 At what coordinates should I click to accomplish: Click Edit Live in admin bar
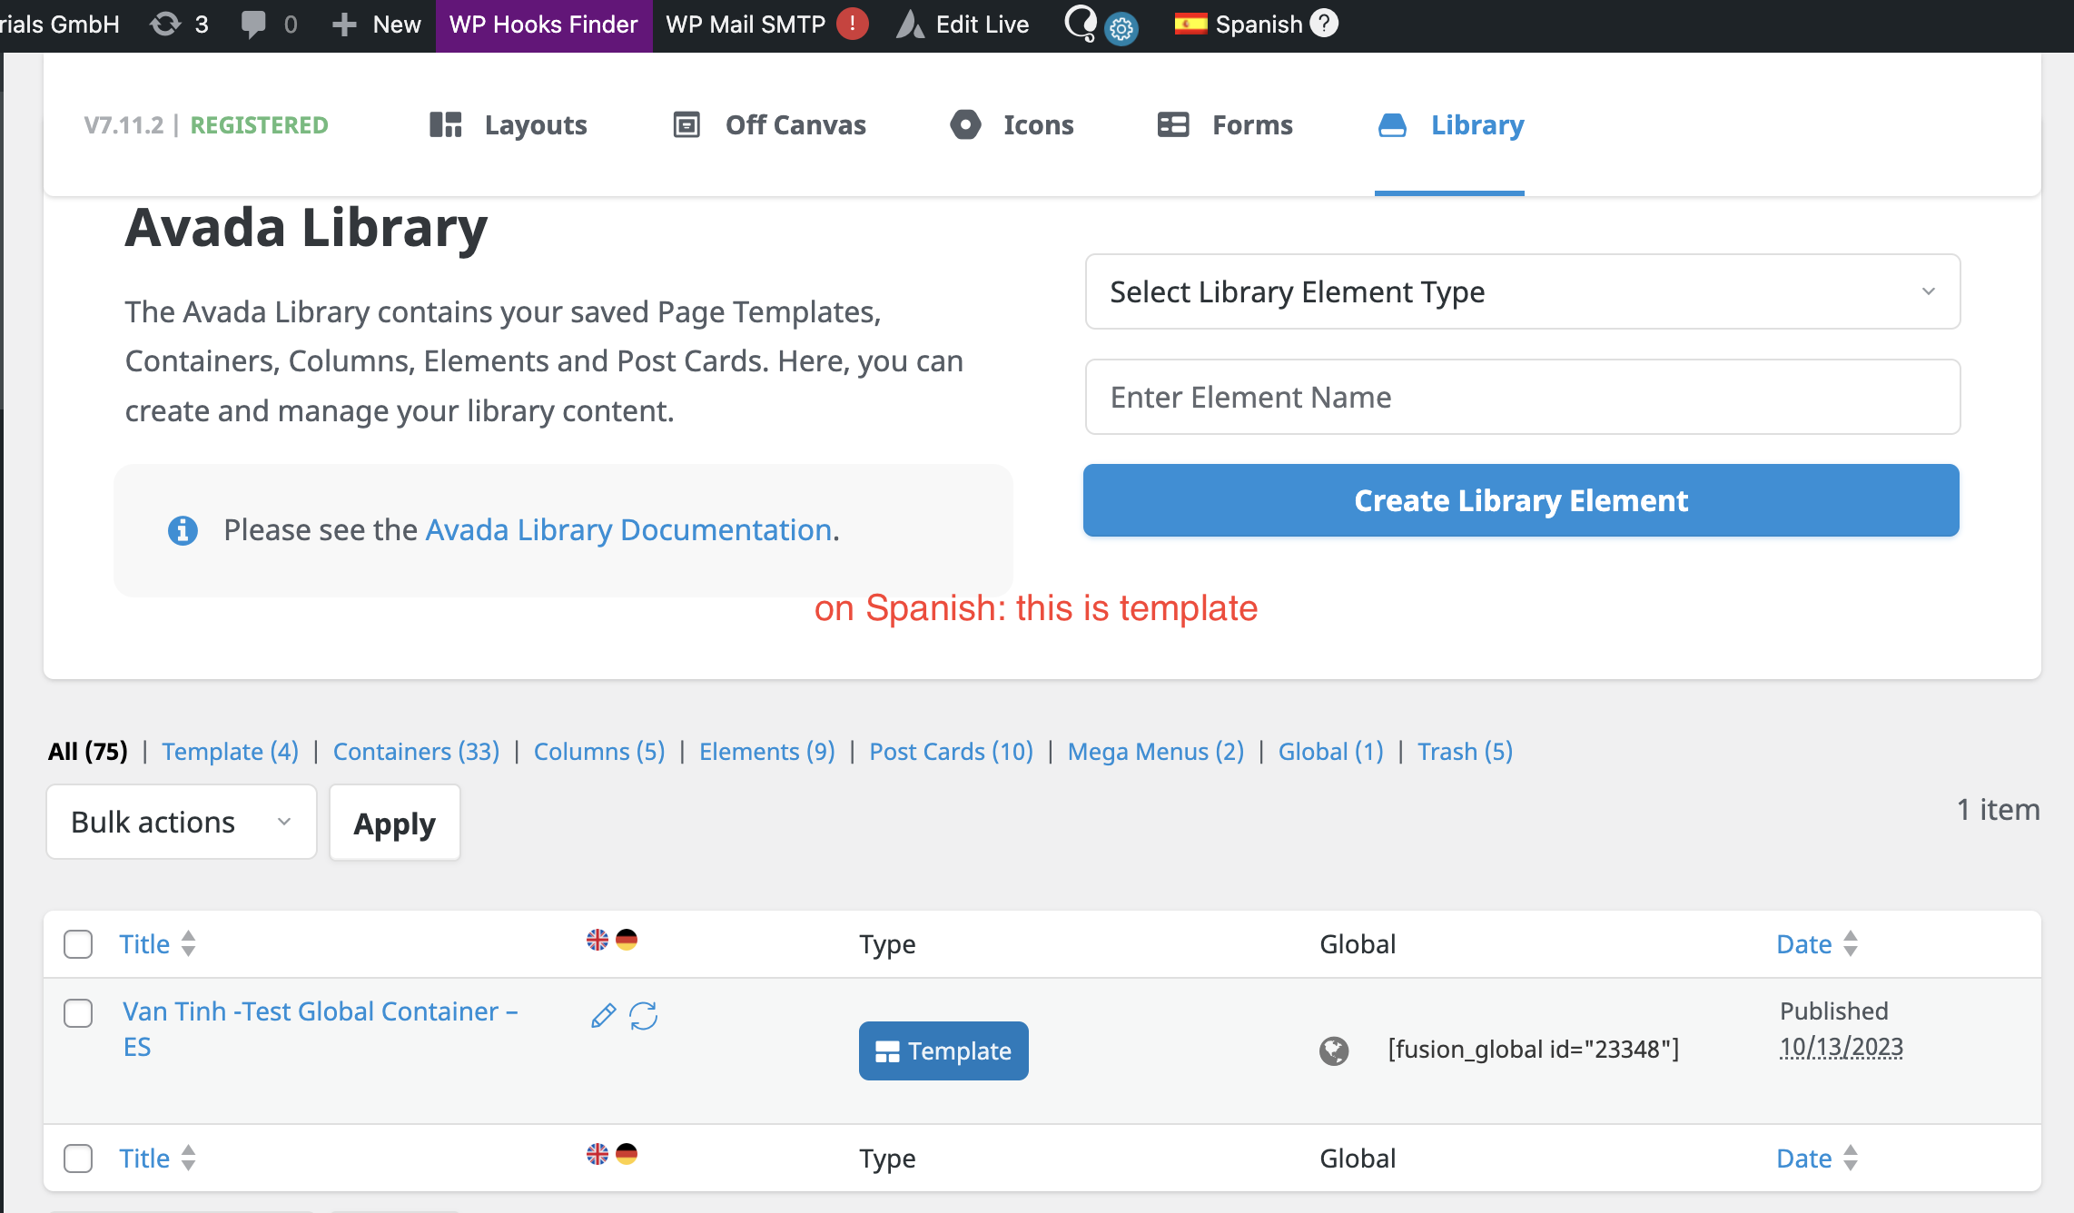(x=963, y=25)
